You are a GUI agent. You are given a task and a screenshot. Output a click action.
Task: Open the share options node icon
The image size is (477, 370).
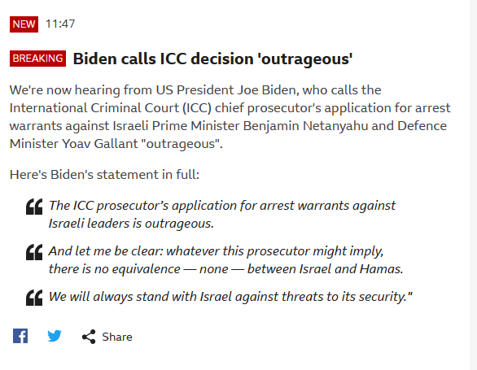point(89,337)
